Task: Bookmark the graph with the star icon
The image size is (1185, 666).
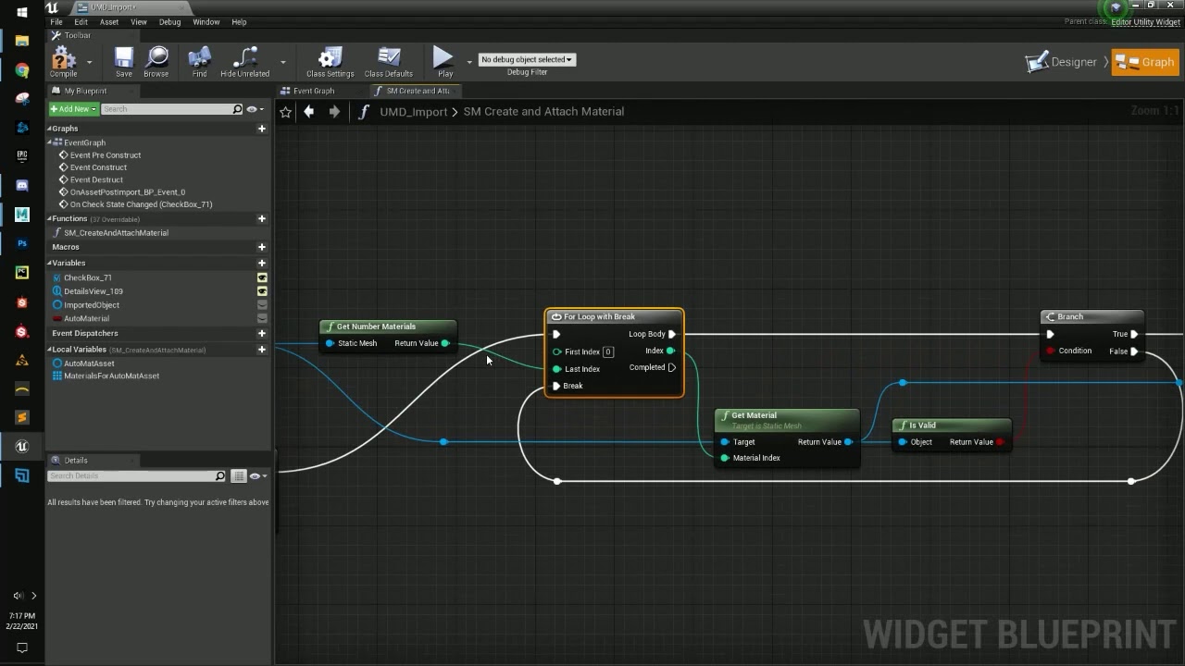Action: (285, 112)
